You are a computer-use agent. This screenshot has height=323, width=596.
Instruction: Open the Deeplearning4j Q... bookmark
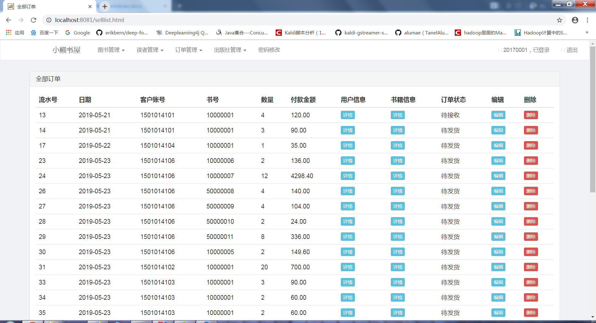182,33
